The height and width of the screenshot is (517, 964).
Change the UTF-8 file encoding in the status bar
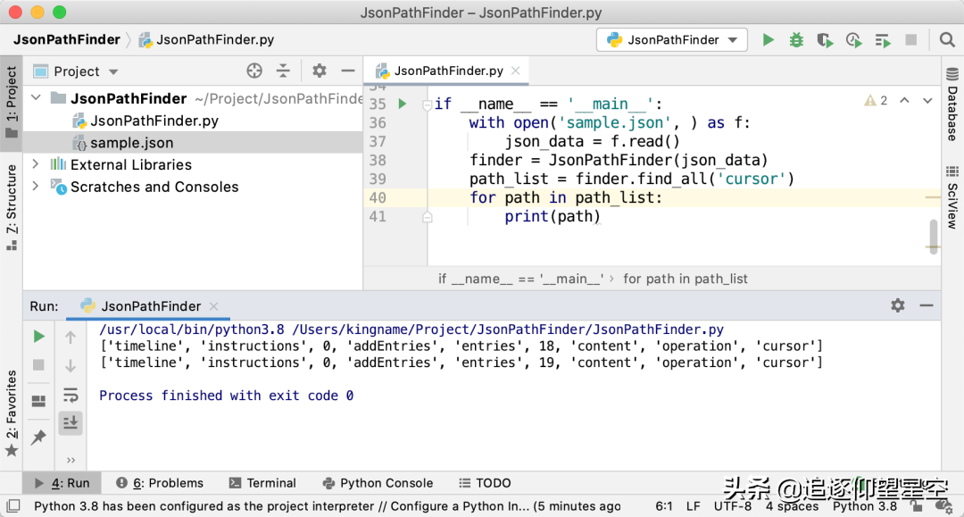(x=732, y=506)
